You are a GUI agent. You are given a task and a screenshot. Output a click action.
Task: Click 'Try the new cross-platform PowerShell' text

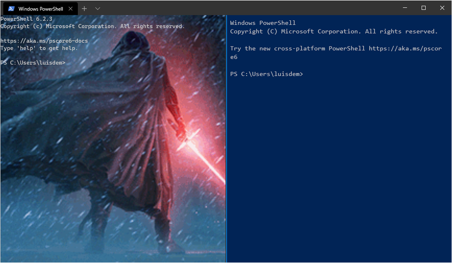[x=298, y=48]
